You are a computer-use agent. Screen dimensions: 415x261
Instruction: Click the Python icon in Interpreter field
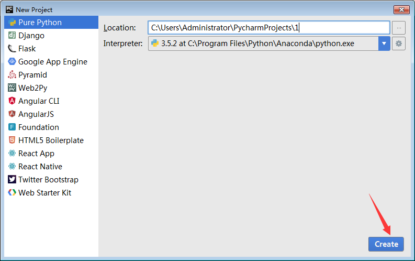tap(155, 43)
